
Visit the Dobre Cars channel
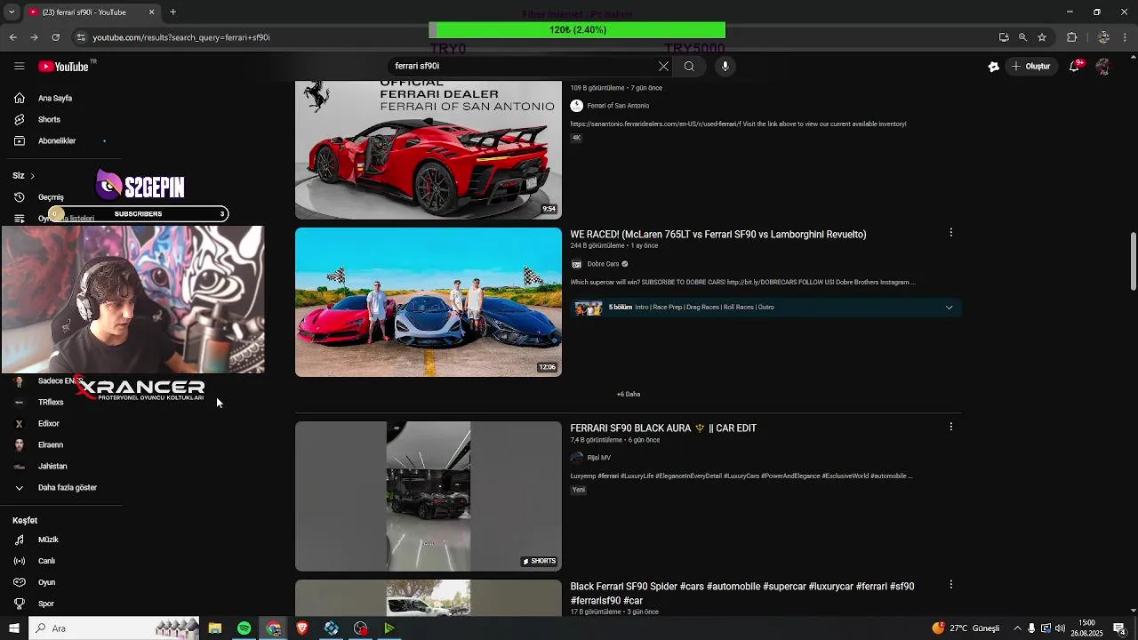pos(603,264)
